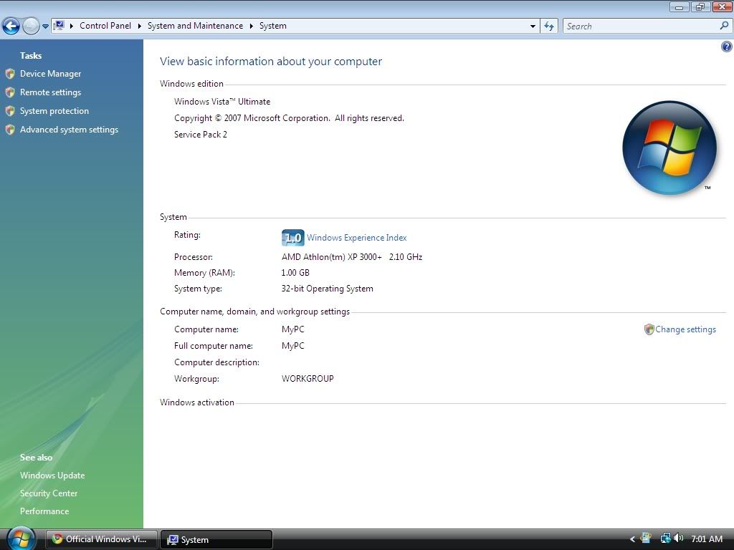Click 'Windows Vista Ultimate' edition text

[222, 102]
